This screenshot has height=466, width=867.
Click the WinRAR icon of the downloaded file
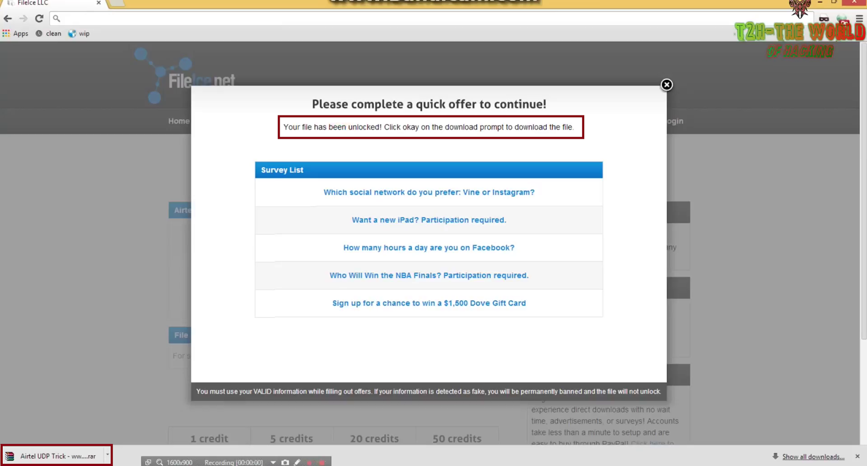[10, 456]
